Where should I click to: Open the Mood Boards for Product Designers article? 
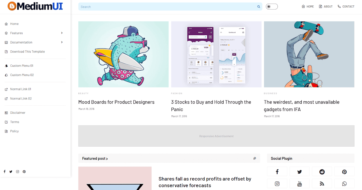click(x=116, y=102)
